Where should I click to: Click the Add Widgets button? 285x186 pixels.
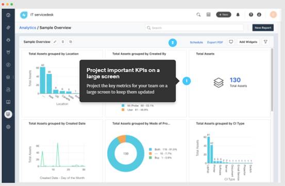[x=248, y=42]
